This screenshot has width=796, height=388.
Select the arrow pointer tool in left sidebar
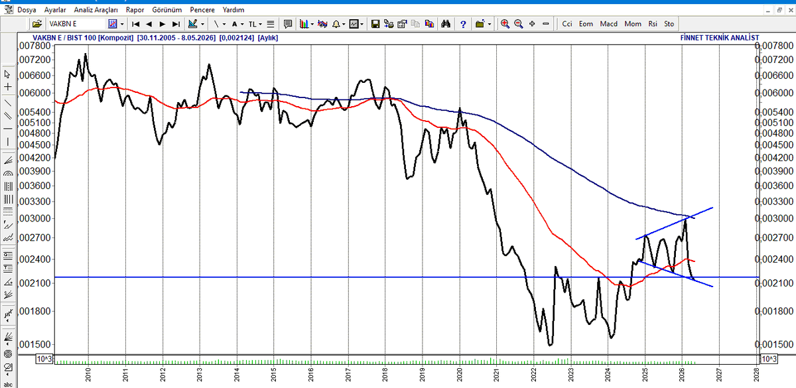[x=8, y=74]
